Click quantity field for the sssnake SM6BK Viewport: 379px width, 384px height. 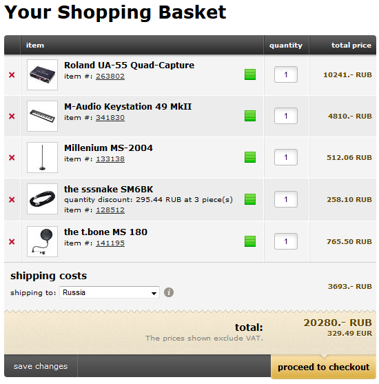tap(286, 199)
